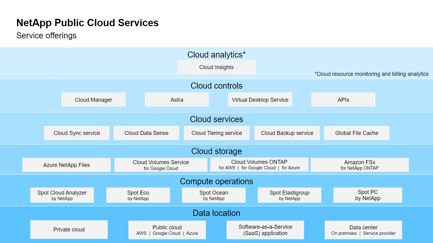Viewport: 433px width, 243px height.
Task: Click the Cloud Insights box
Action: 216,67
